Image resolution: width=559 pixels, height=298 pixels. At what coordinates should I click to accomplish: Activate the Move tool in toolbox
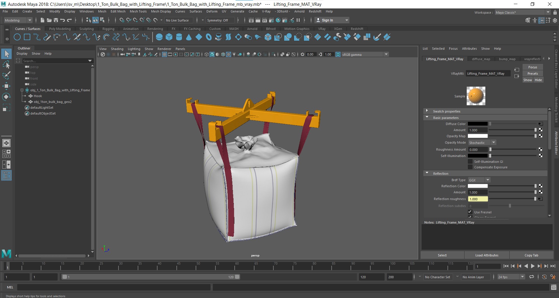tap(6, 86)
